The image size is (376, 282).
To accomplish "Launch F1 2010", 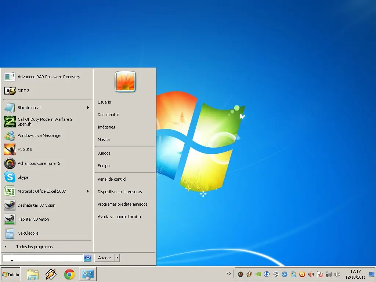I will point(47,149).
